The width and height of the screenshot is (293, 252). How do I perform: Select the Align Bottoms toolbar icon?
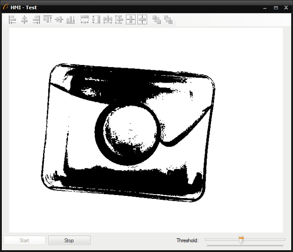(70, 19)
